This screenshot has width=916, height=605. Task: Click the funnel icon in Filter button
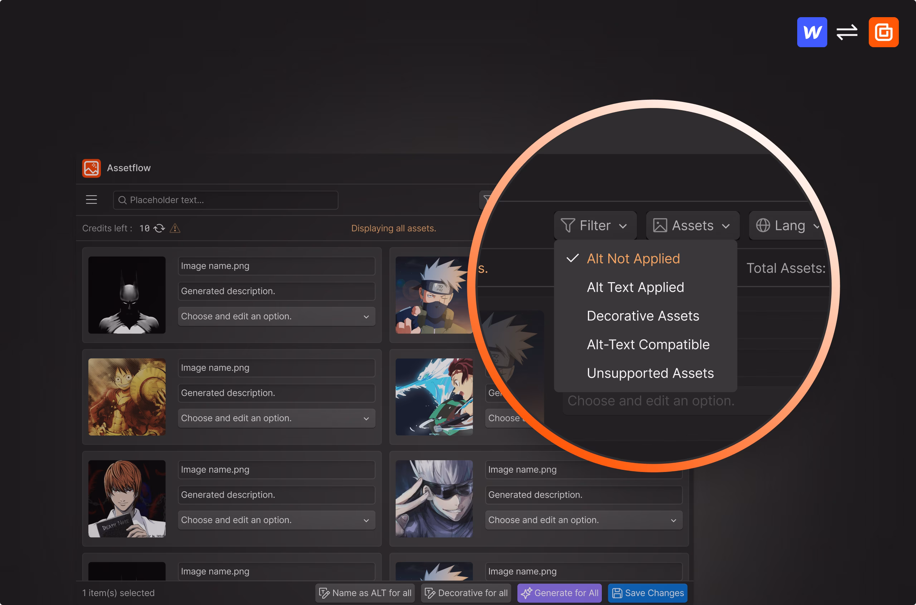(567, 225)
